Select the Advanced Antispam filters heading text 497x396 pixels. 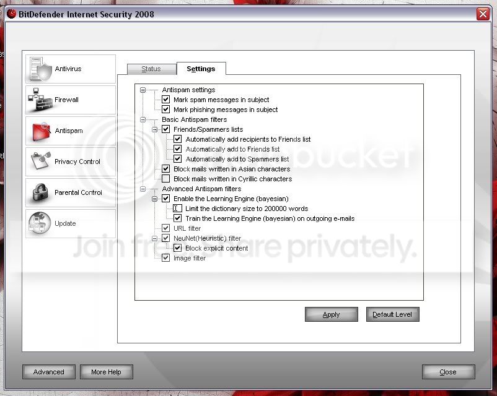coord(201,189)
